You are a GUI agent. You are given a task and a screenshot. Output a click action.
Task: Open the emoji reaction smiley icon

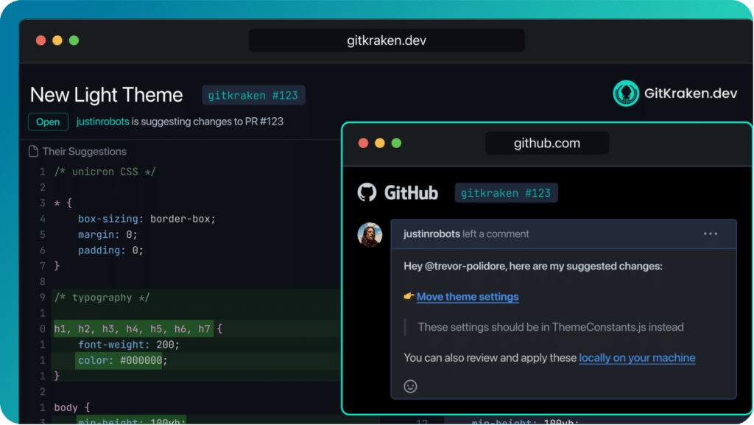pyautogui.click(x=410, y=386)
